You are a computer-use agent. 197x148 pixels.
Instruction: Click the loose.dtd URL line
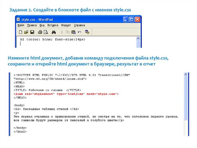(x=50, y=79)
